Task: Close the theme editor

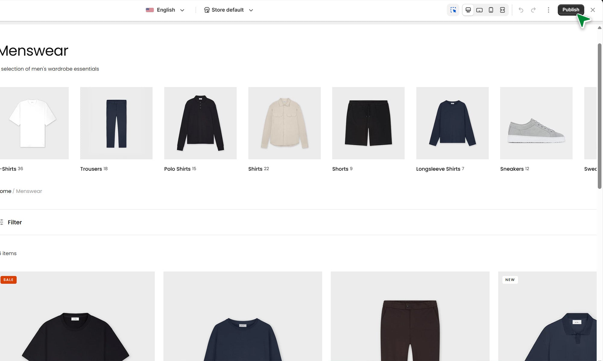Action: click(x=592, y=10)
